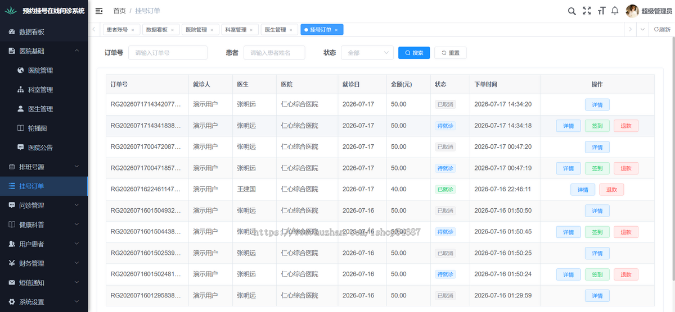Viewport: 675px width, 312px height.
Task: Close the 数据看板 tab
Action: (x=172, y=30)
